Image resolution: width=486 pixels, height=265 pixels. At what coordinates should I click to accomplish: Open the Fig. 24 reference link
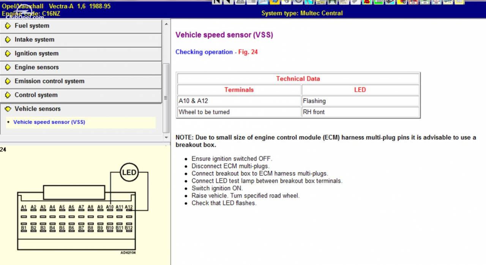pos(248,52)
